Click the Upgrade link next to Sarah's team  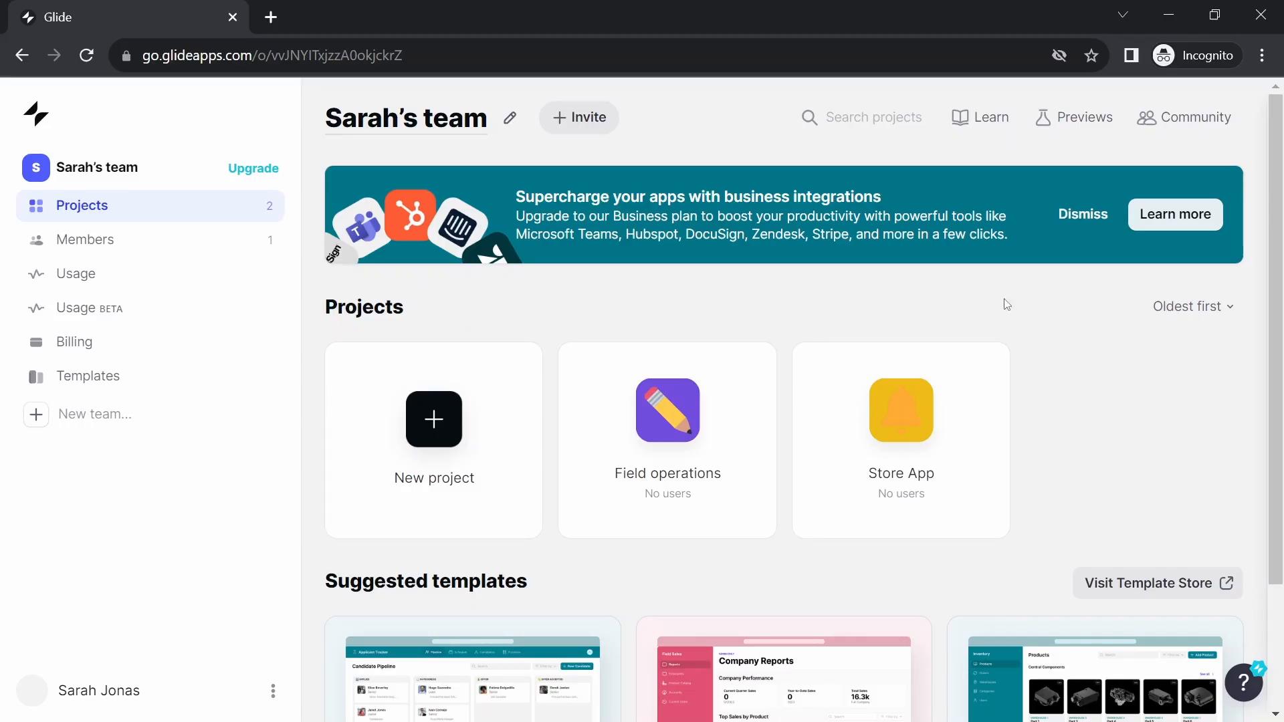(254, 168)
